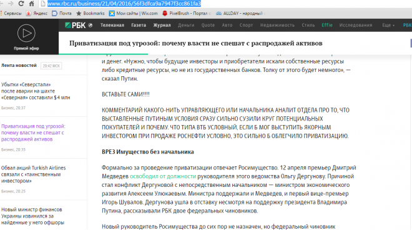The width and height of the screenshot is (412, 230).
Task: Open news about Turkish Airlines shares
Action: coord(33,174)
